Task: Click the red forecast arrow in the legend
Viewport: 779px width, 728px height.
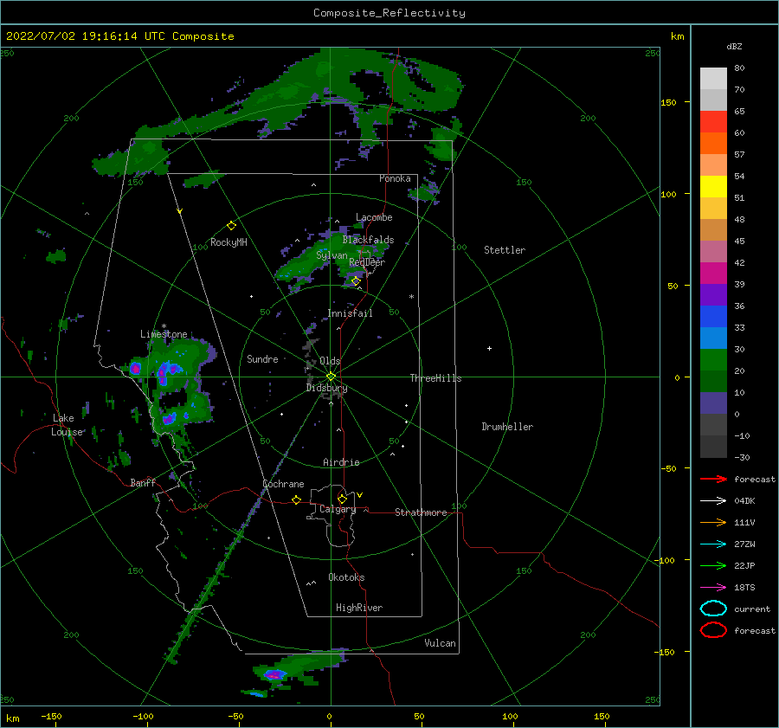Action: coord(713,479)
